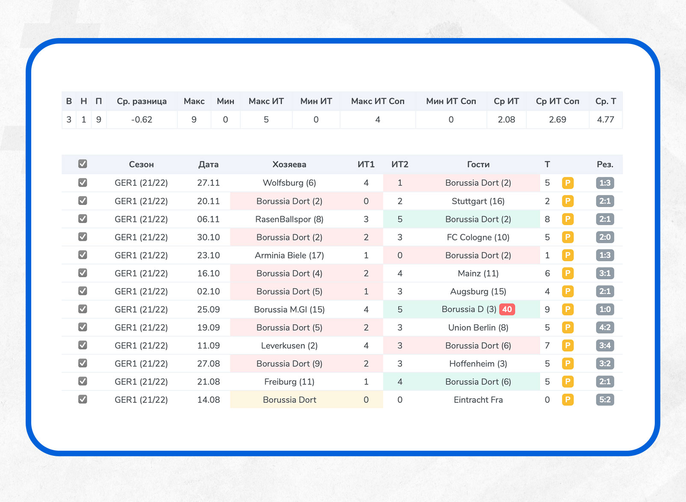The image size is (686, 502).
Task: Click the Гости column header
Action: (478, 164)
